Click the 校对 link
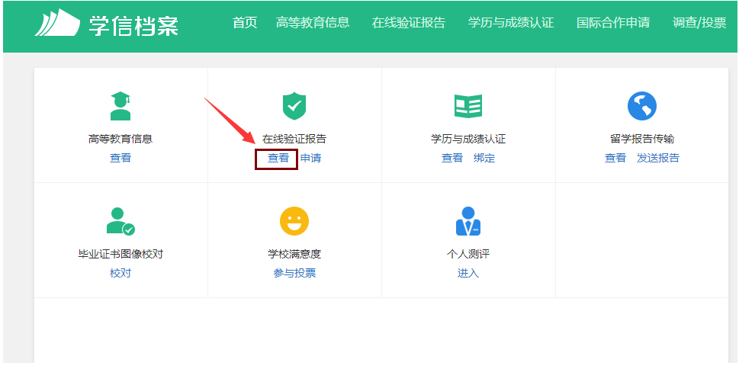Screen dimensions: 739x369 point(120,273)
